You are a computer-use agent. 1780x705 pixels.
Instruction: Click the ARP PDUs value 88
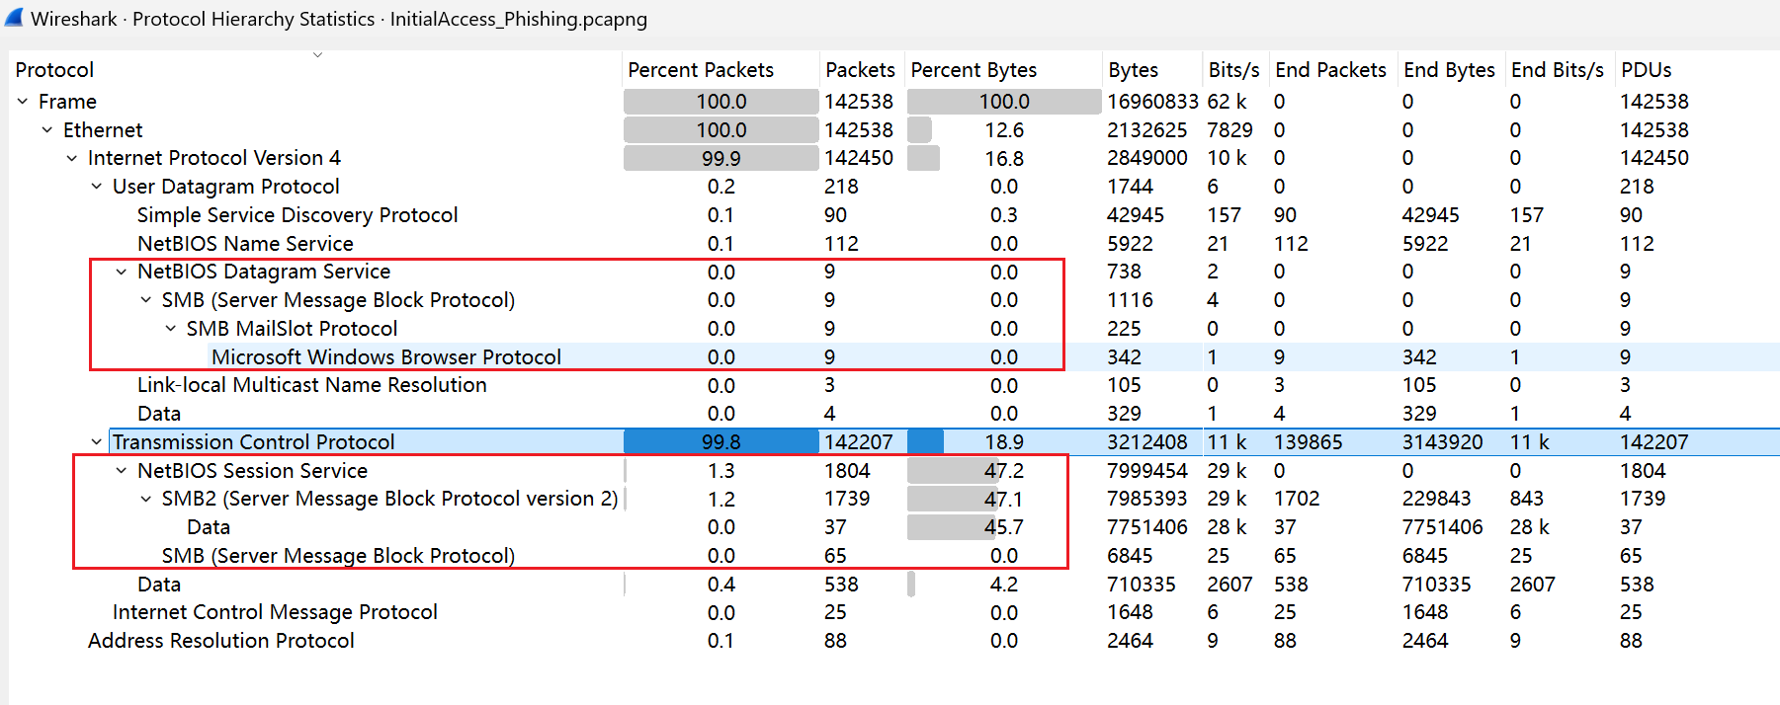pos(1631,641)
